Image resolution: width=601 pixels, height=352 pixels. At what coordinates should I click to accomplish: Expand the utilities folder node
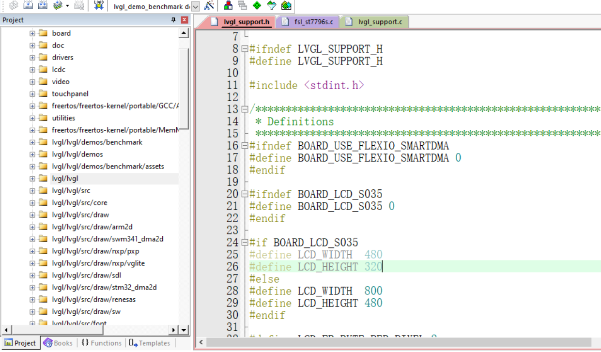(32, 118)
